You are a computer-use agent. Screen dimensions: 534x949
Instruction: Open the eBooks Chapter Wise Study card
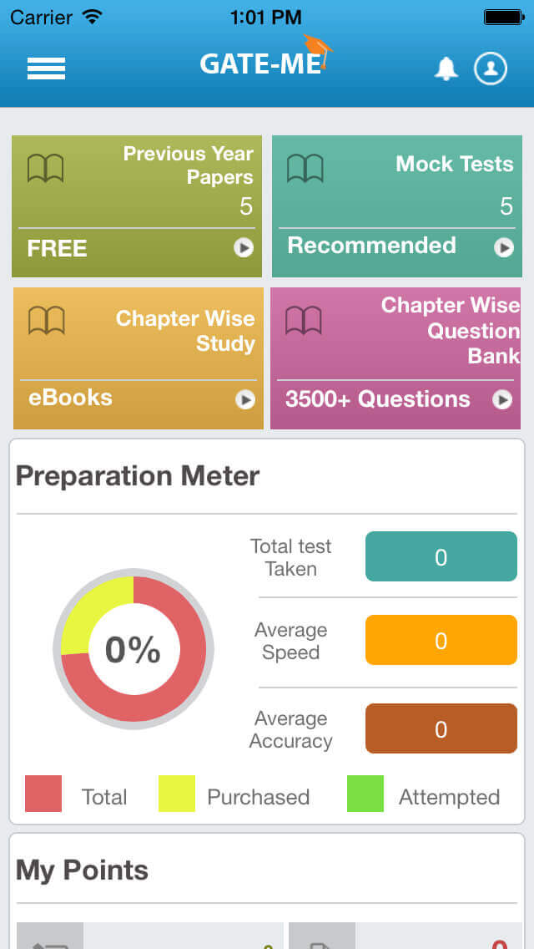[138, 358]
